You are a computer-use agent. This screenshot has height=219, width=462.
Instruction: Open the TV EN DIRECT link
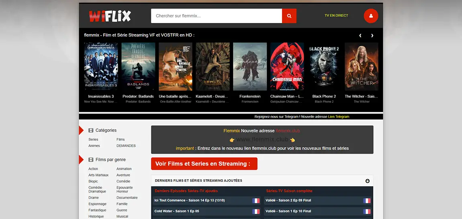coord(336,16)
